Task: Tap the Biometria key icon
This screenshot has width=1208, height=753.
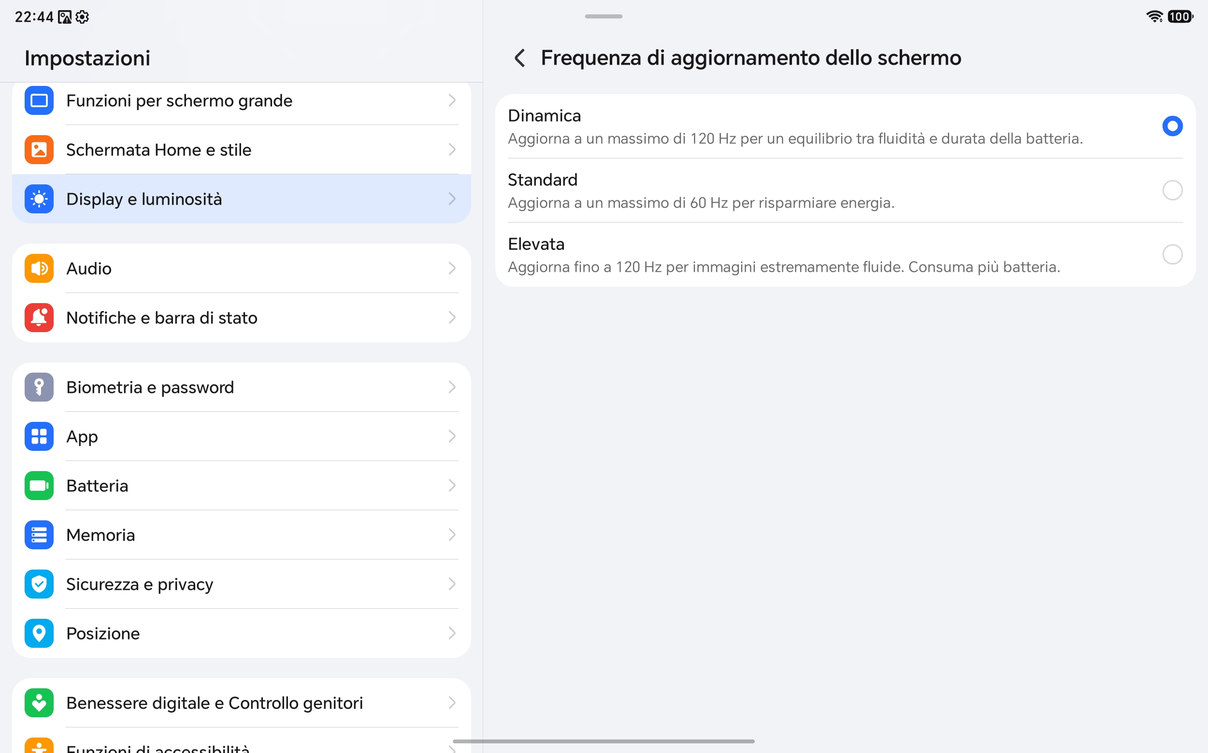Action: click(39, 387)
